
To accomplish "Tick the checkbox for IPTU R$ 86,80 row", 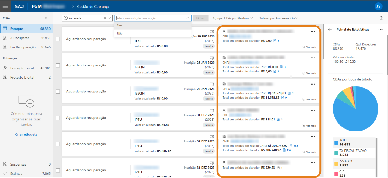I will click(58, 118).
